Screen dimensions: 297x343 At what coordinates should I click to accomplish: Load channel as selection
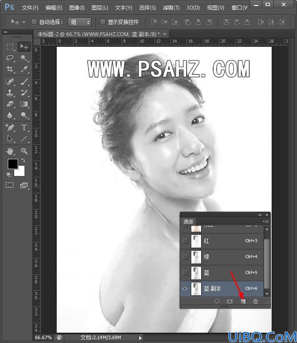217,301
